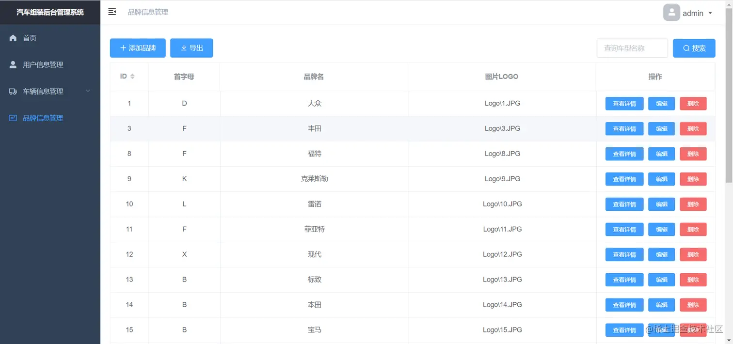Open the admin dropdown caret

click(x=710, y=13)
